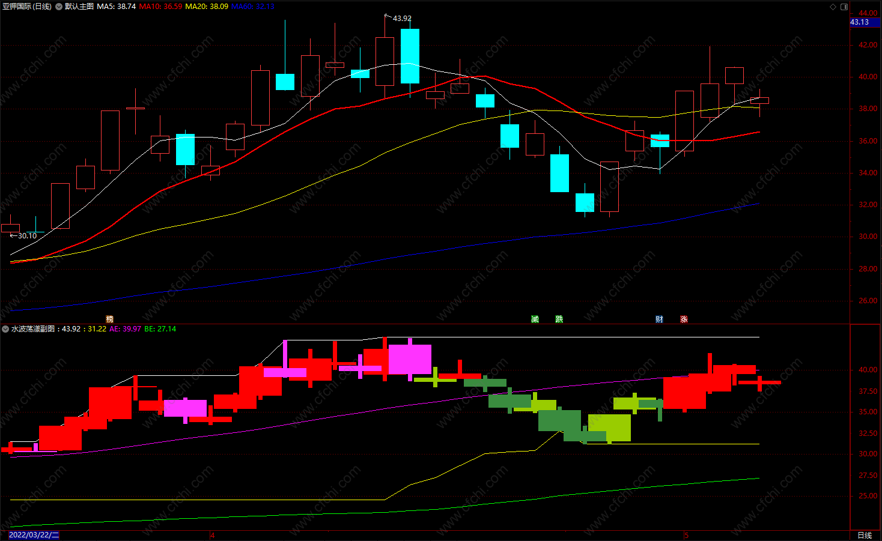Click the 2022/03/22/二 date label
The width and height of the screenshot is (882, 541).
pyautogui.click(x=34, y=535)
